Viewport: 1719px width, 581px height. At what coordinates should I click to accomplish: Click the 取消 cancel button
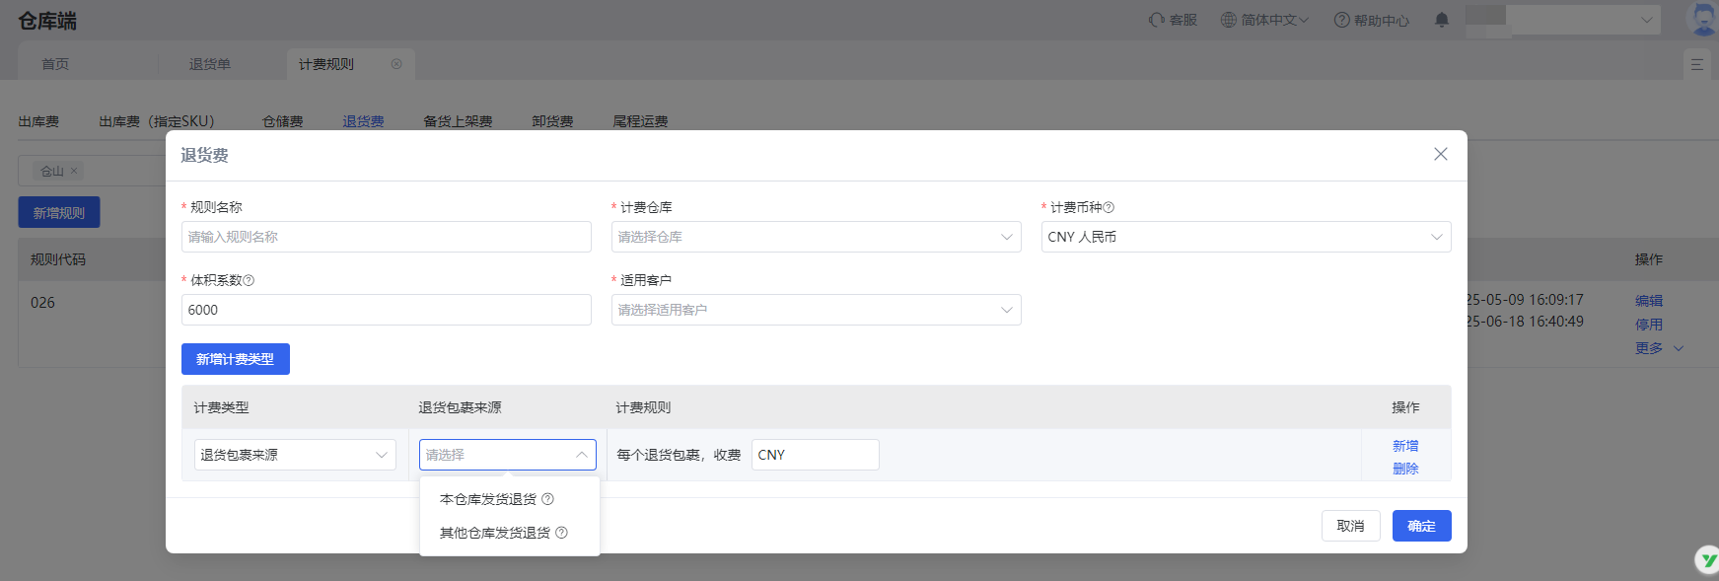pyautogui.click(x=1350, y=526)
